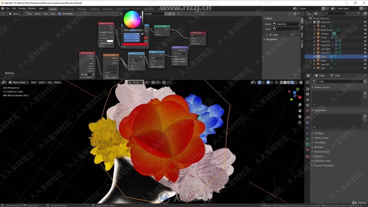
Task: Open the Object properties tab
Action: pos(308,117)
